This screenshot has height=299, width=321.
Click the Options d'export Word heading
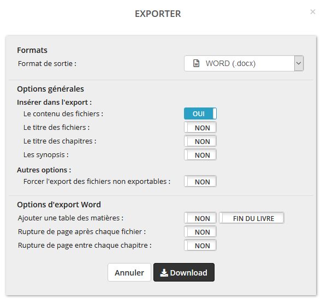click(x=59, y=205)
